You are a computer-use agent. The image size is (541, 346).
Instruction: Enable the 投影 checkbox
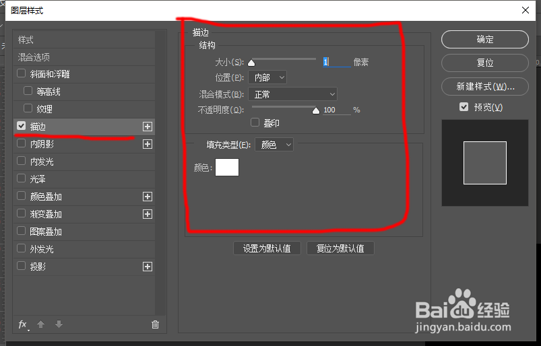pyautogui.click(x=22, y=266)
